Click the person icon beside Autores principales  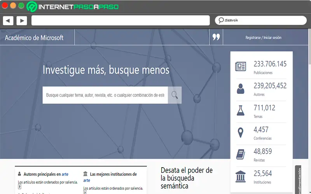coord(19,174)
